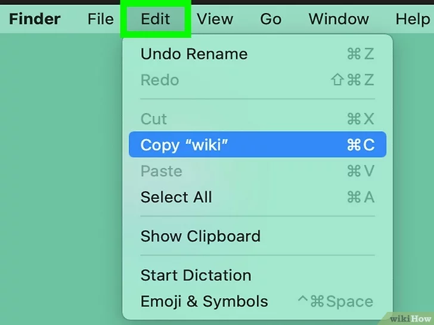Click the ⌘A shortcut beside Select All
This screenshot has width=434, height=325.
360,197
